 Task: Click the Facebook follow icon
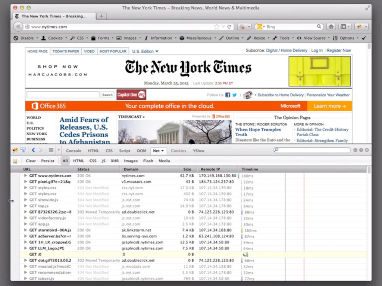point(228,95)
